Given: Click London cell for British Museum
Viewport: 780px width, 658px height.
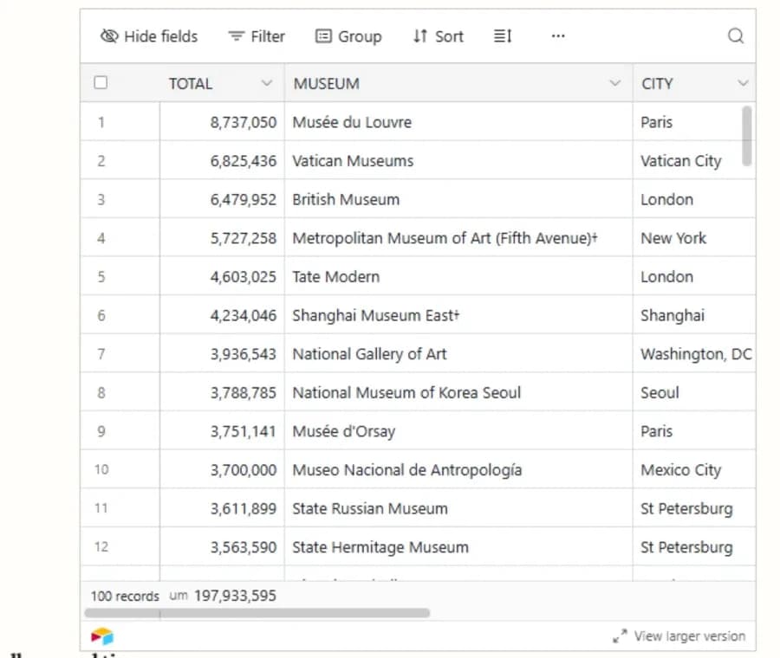Looking at the screenshot, I should point(694,199).
